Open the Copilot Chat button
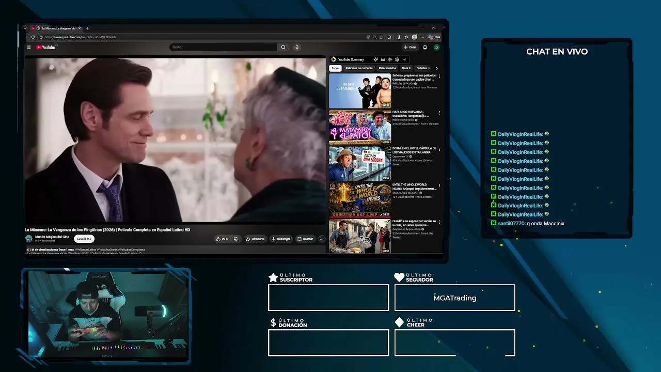The image size is (661, 372). 434,37
